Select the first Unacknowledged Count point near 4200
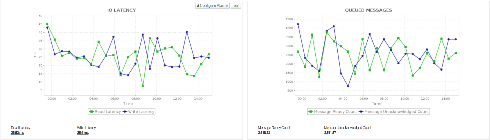 pyautogui.click(x=298, y=24)
